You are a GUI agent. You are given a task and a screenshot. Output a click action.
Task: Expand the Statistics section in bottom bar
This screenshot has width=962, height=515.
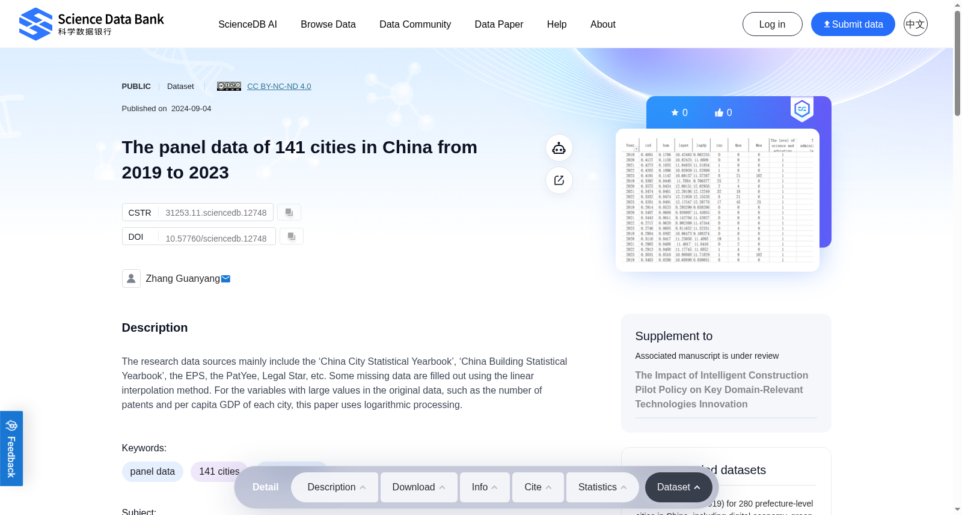tap(602, 487)
